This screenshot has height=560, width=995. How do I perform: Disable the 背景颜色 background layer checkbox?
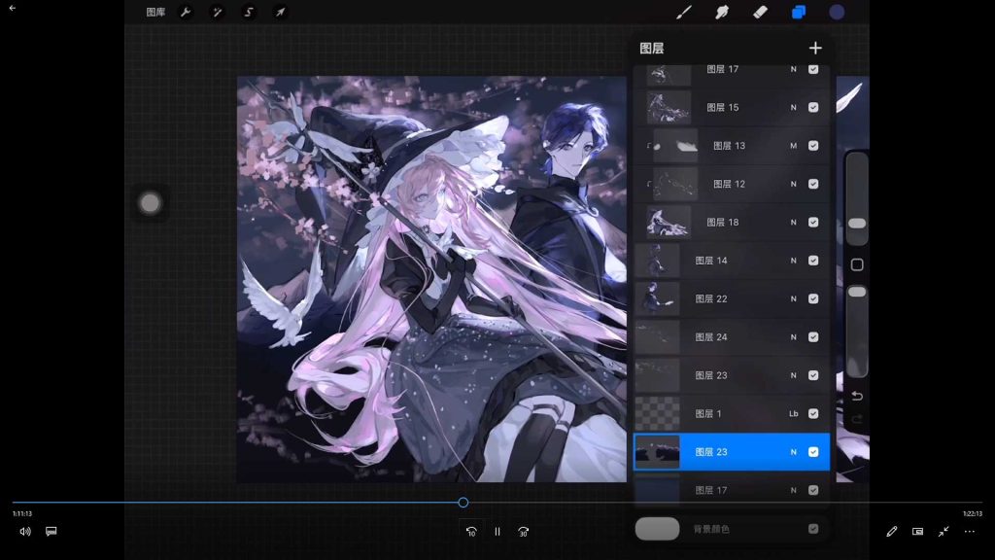coord(813,529)
